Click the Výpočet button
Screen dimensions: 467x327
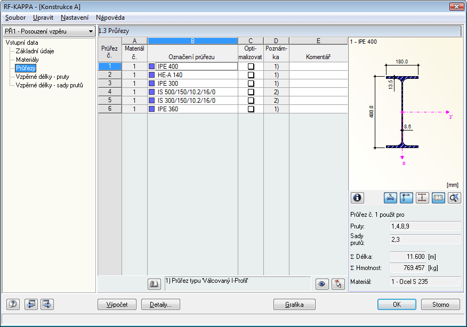click(x=117, y=305)
